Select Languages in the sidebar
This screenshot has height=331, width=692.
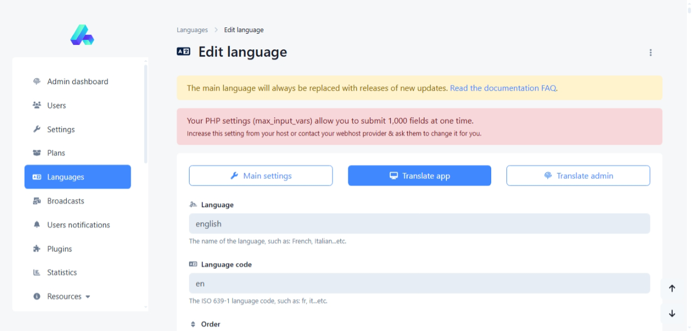tap(77, 177)
